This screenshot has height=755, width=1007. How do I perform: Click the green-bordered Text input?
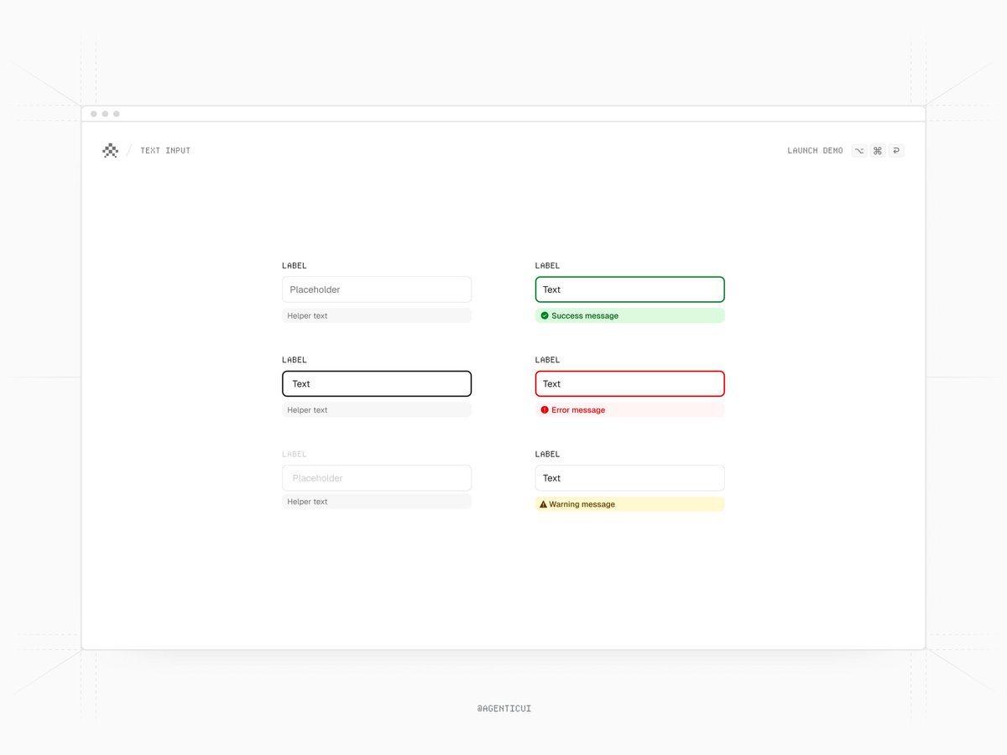[630, 289]
